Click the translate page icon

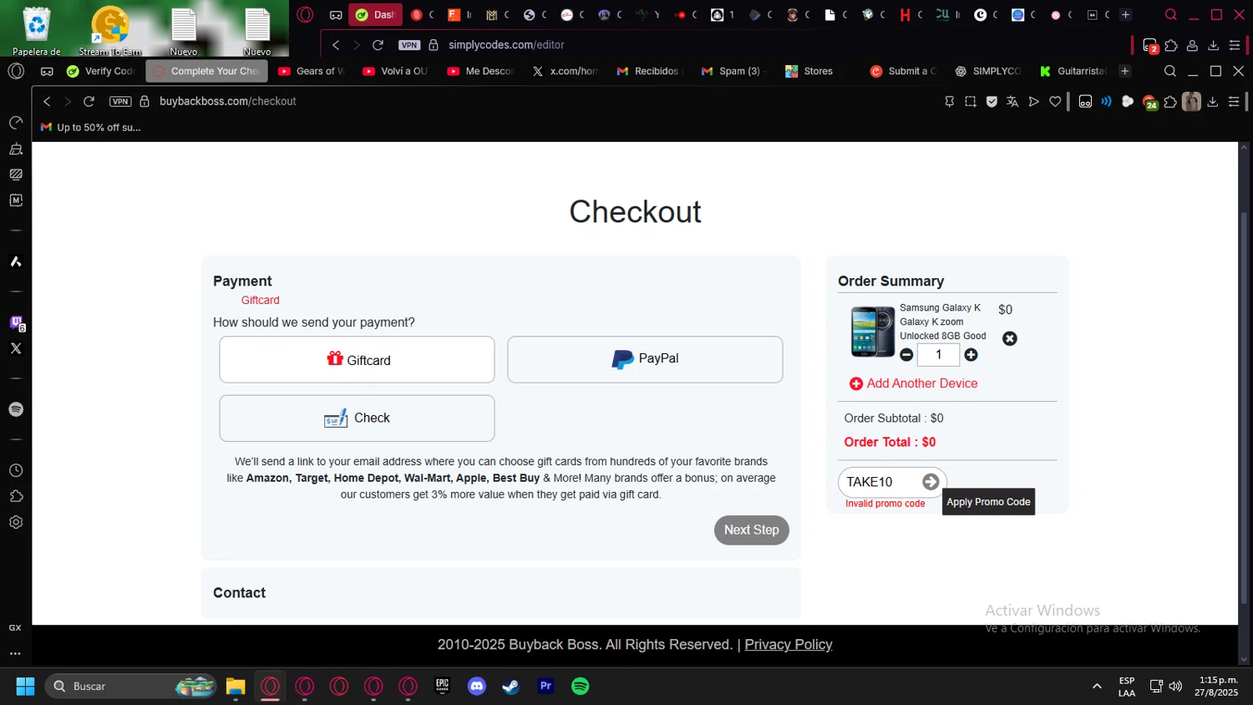(1012, 101)
